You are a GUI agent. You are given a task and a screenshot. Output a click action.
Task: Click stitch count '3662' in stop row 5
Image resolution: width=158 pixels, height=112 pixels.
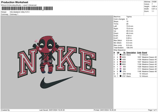point(124,64)
